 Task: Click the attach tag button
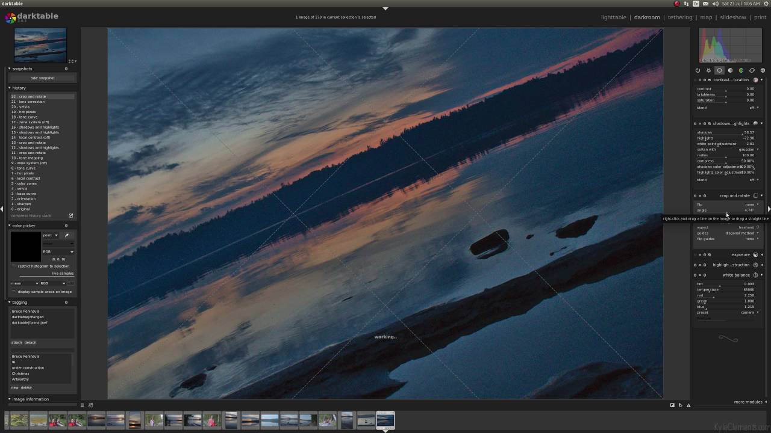point(17,343)
